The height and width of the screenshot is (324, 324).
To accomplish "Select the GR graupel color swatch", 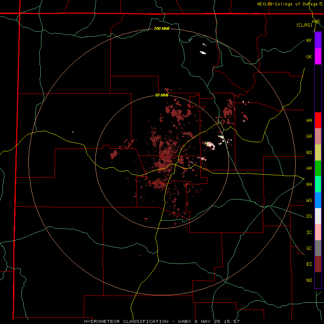I will point(318,136).
